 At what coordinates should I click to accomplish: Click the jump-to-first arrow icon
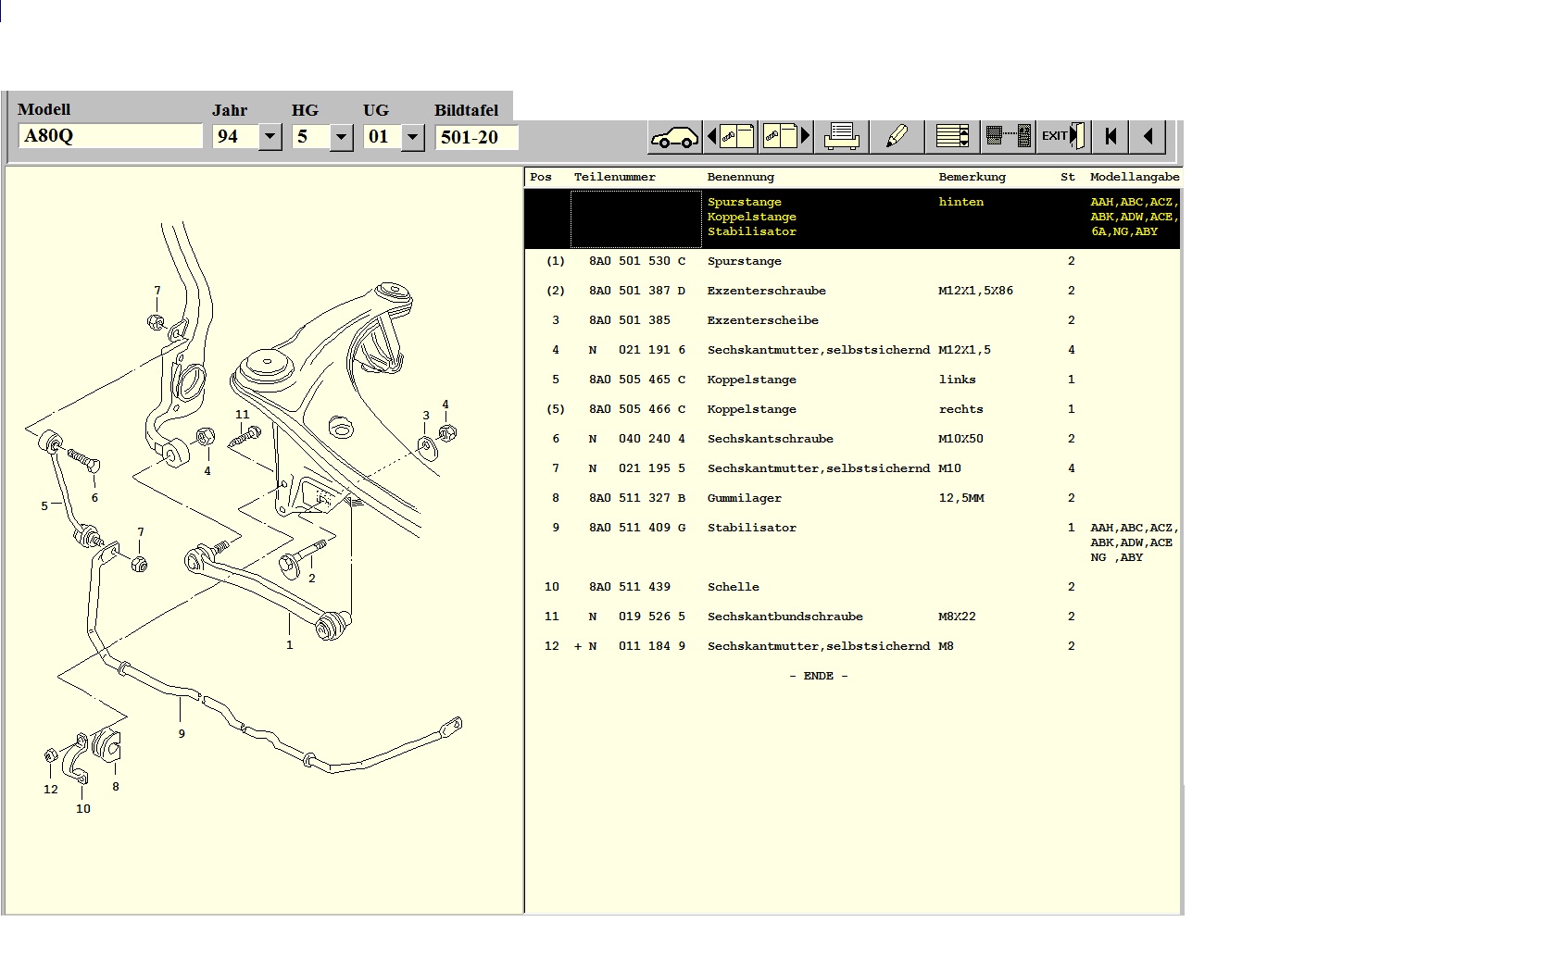tap(1111, 137)
